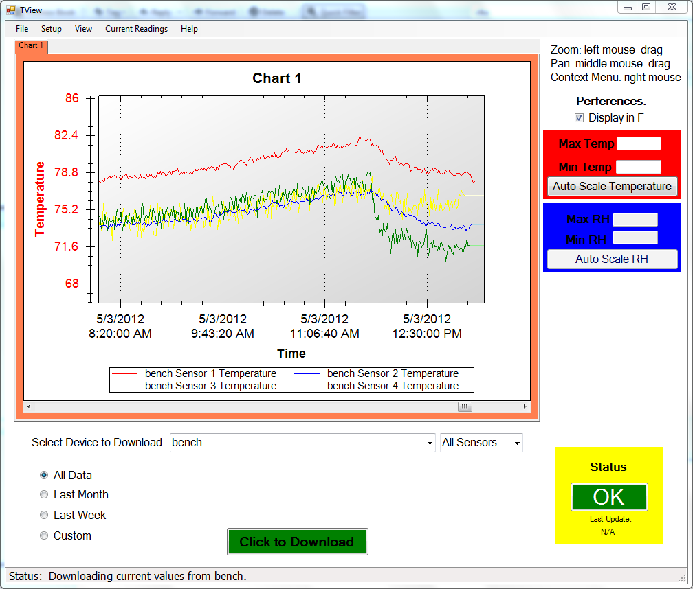This screenshot has height=589, width=693.
Task: Click bench Sensor 3 Temperature legend entry
Action: click(x=195, y=386)
